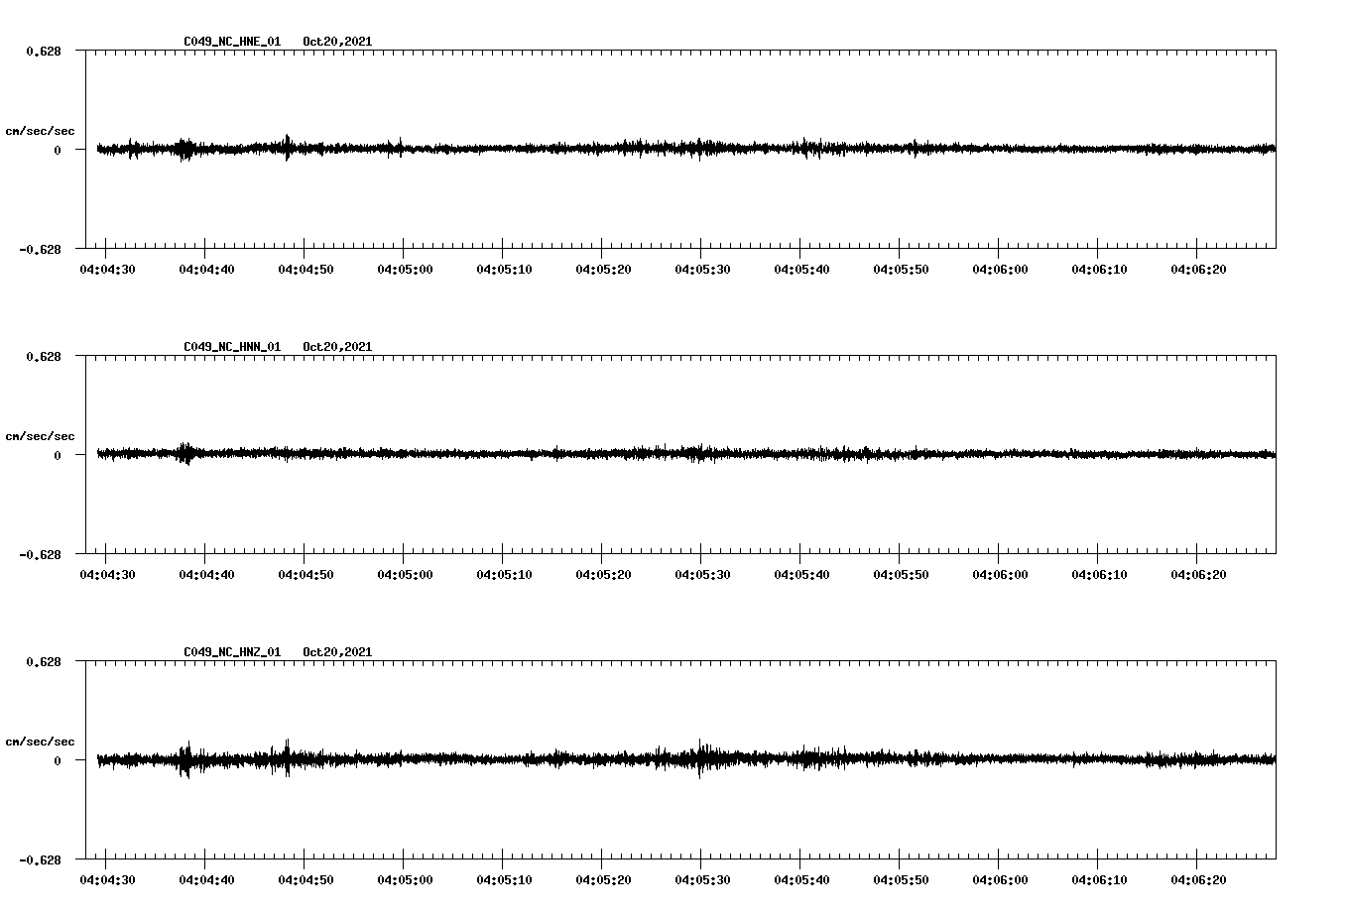1347x916 pixels.
Task: Click the 04:05:20 time label under HNE plot
Action: (x=603, y=270)
